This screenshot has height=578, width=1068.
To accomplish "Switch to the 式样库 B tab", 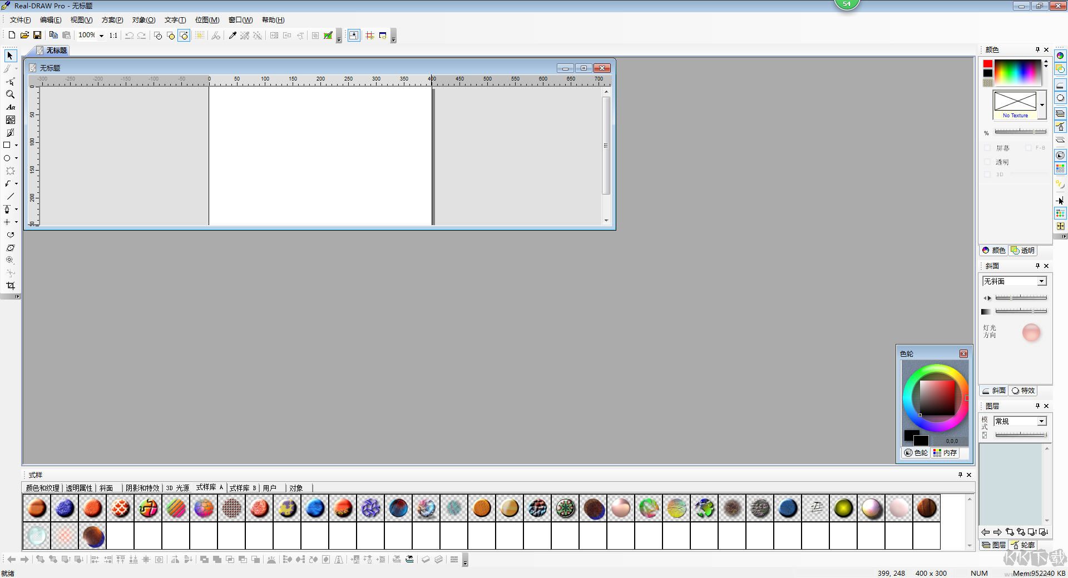I will pyautogui.click(x=241, y=488).
